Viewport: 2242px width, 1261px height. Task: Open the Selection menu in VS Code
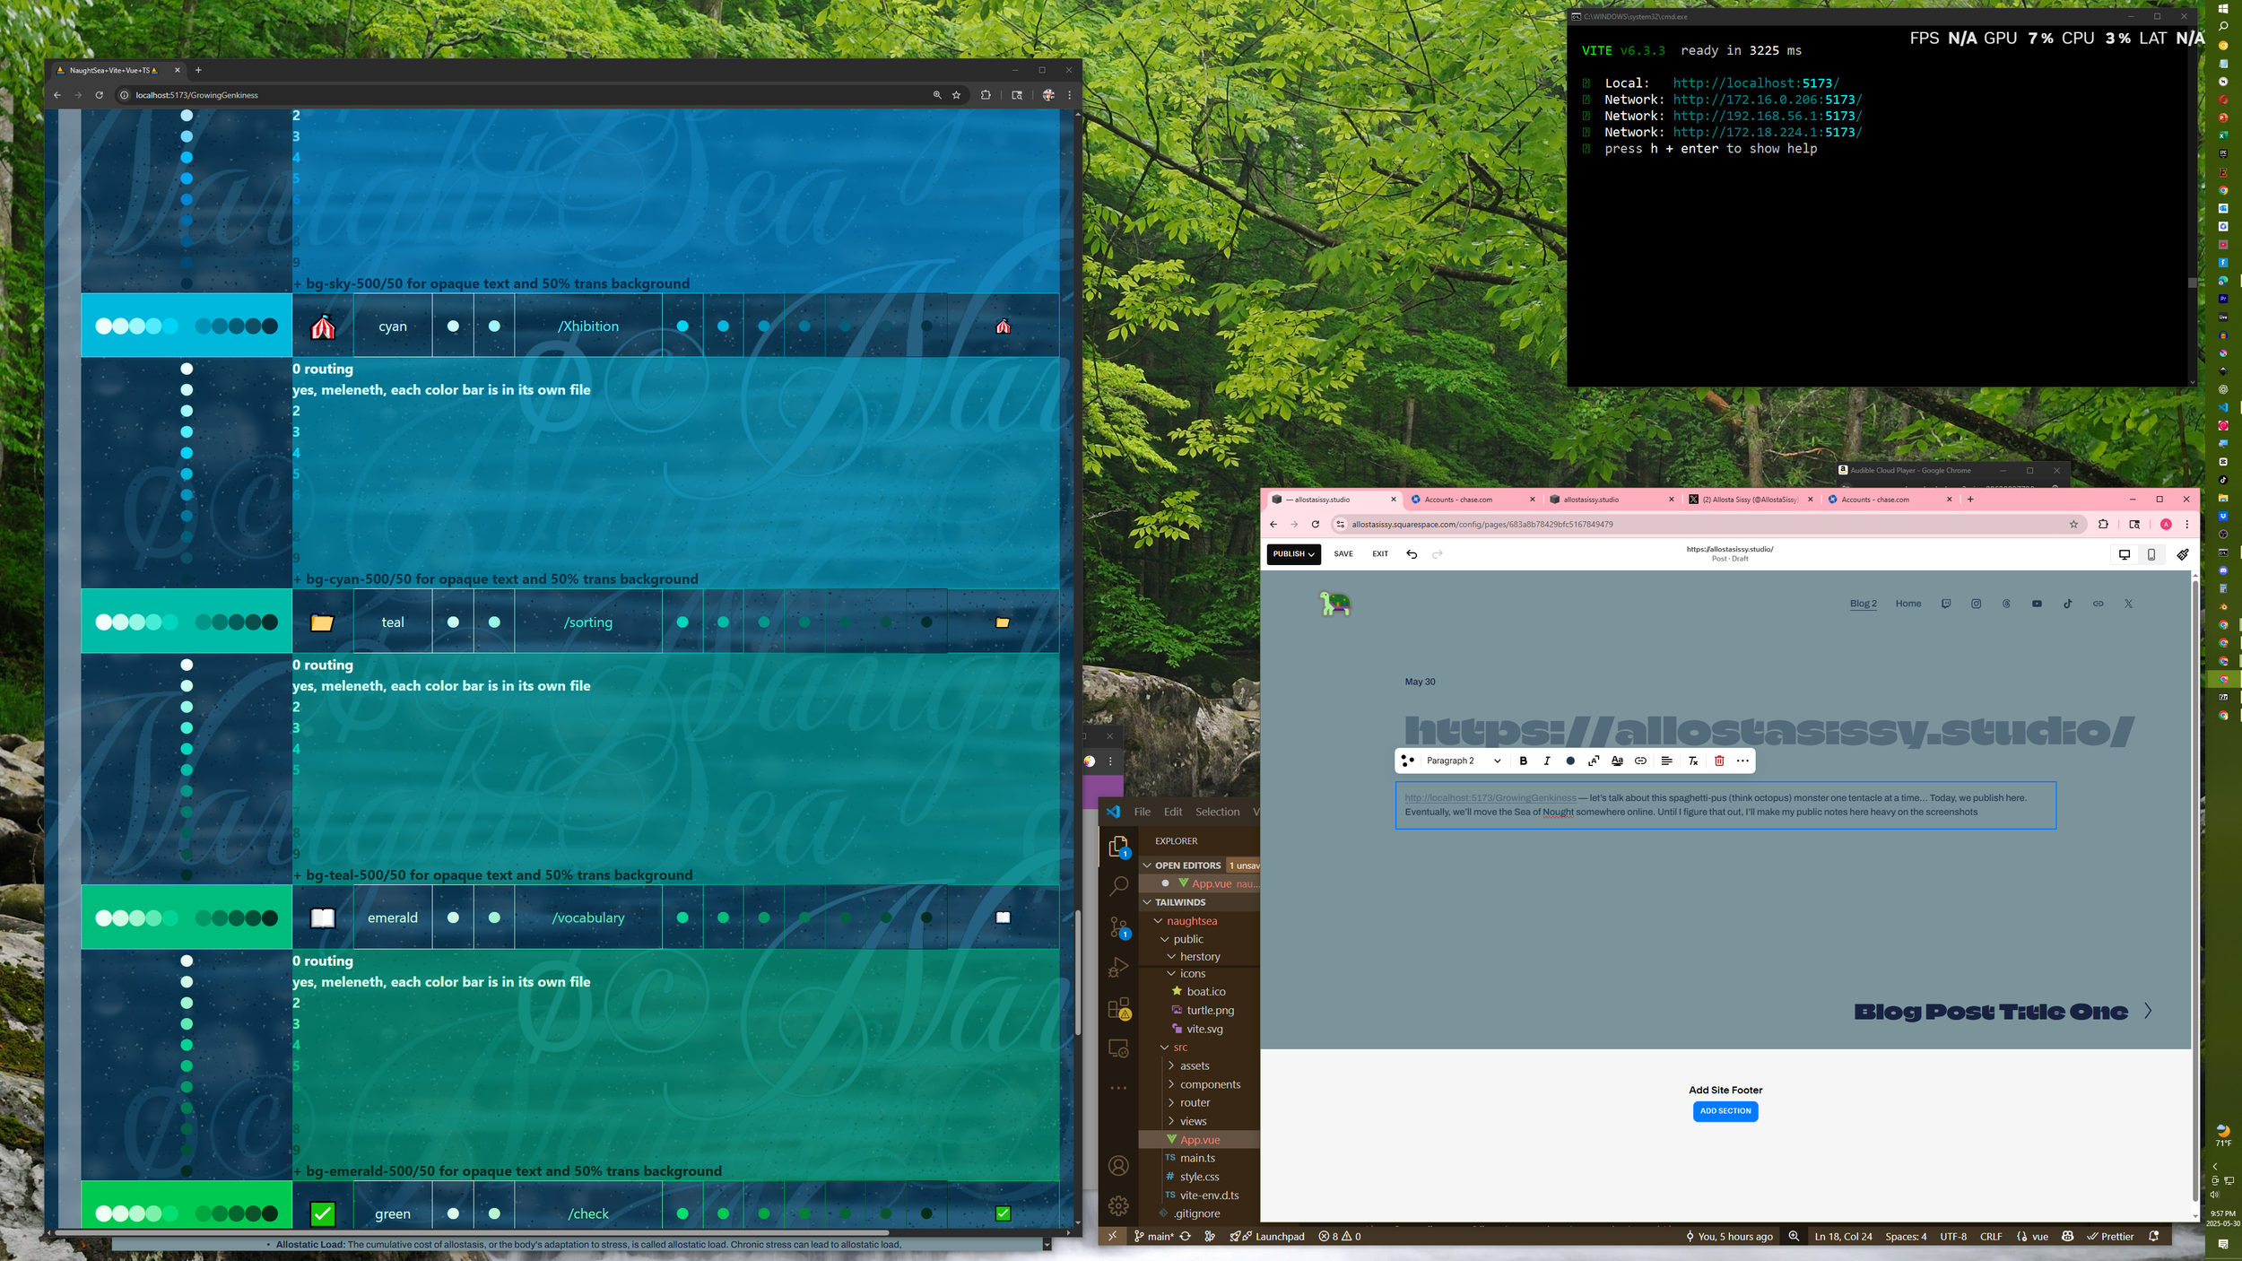[1217, 812]
